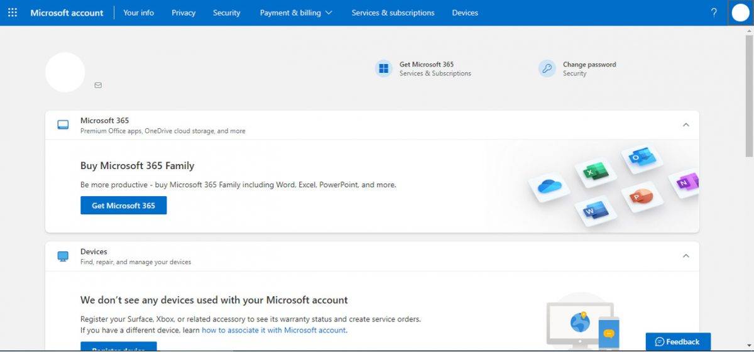Image resolution: width=754 pixels, height=352 pixels.
Task: Click the Windows logo Get Microsoft 365 icon
Action: point(383,69)
